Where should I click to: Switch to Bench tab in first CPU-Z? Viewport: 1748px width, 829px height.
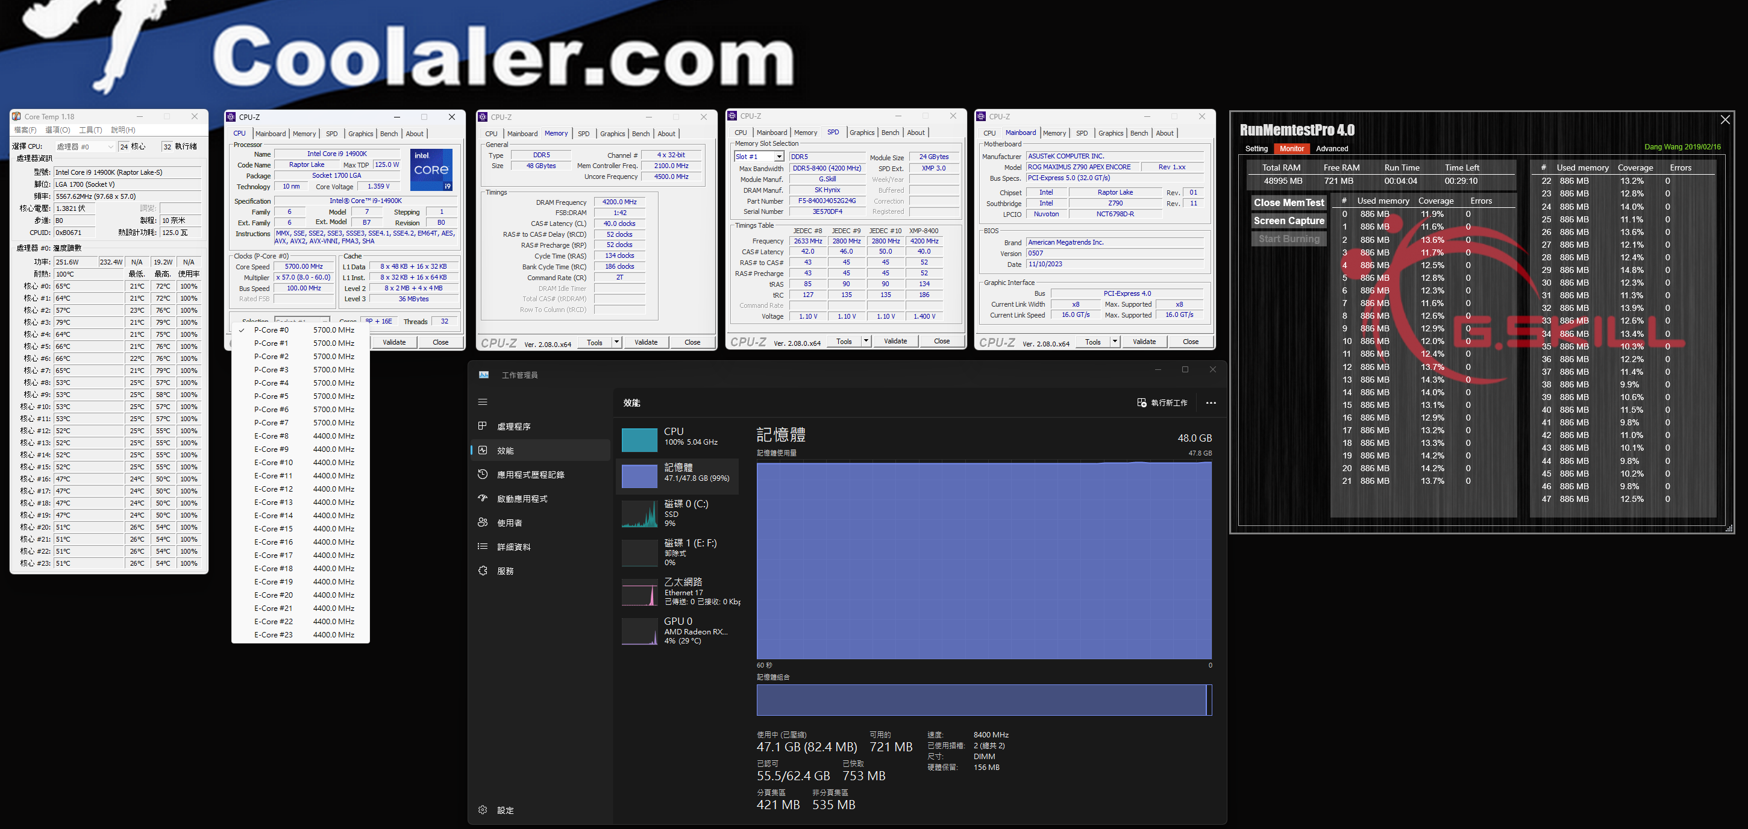389,134
